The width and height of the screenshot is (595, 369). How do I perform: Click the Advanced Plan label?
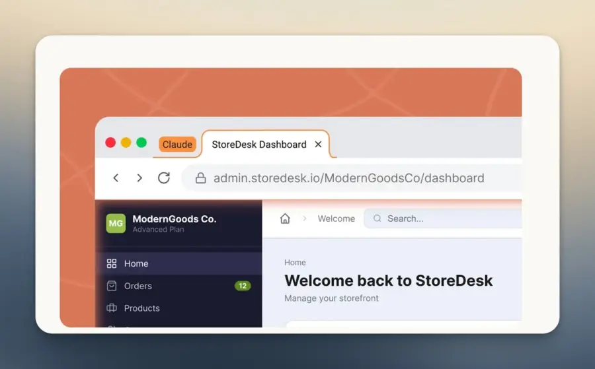coord(158,230)
